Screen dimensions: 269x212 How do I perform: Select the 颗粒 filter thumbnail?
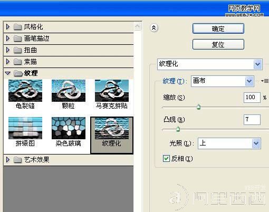[x=69, y=91]
